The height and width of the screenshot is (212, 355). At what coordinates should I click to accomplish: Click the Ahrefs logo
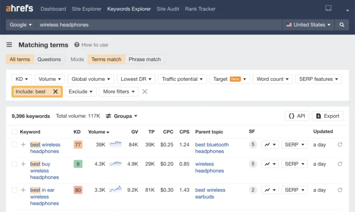[x=19, y=8]
